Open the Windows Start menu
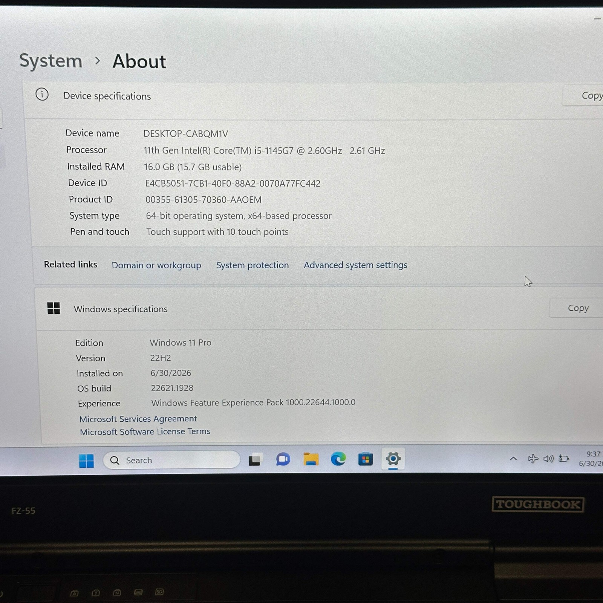The image size is (603, 603). (86, 461)
